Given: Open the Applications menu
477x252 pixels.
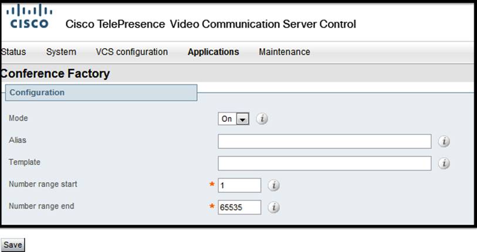Looking at the screenshot, I should (213, 52).
